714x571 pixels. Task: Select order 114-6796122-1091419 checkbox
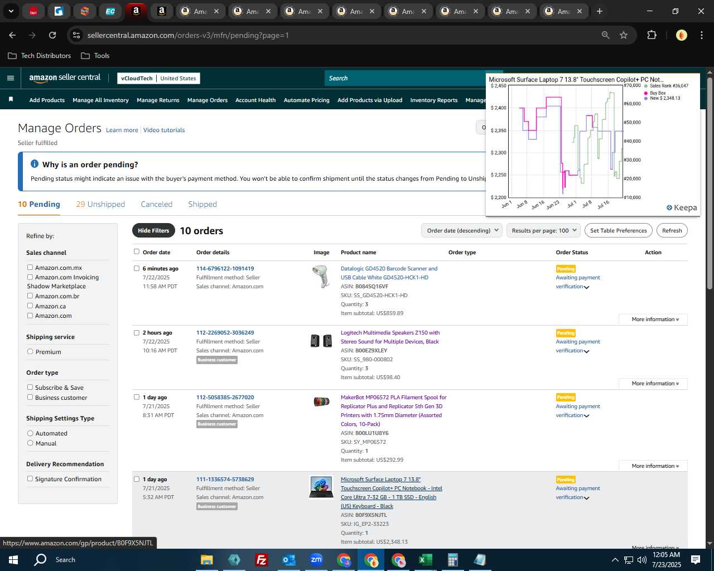pyautogui.click(x=137, y=268)
